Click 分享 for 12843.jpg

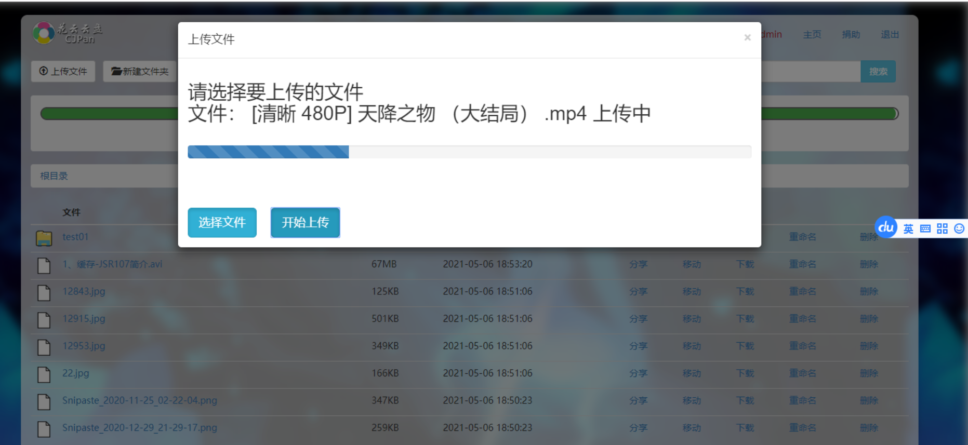coord(638,291)
